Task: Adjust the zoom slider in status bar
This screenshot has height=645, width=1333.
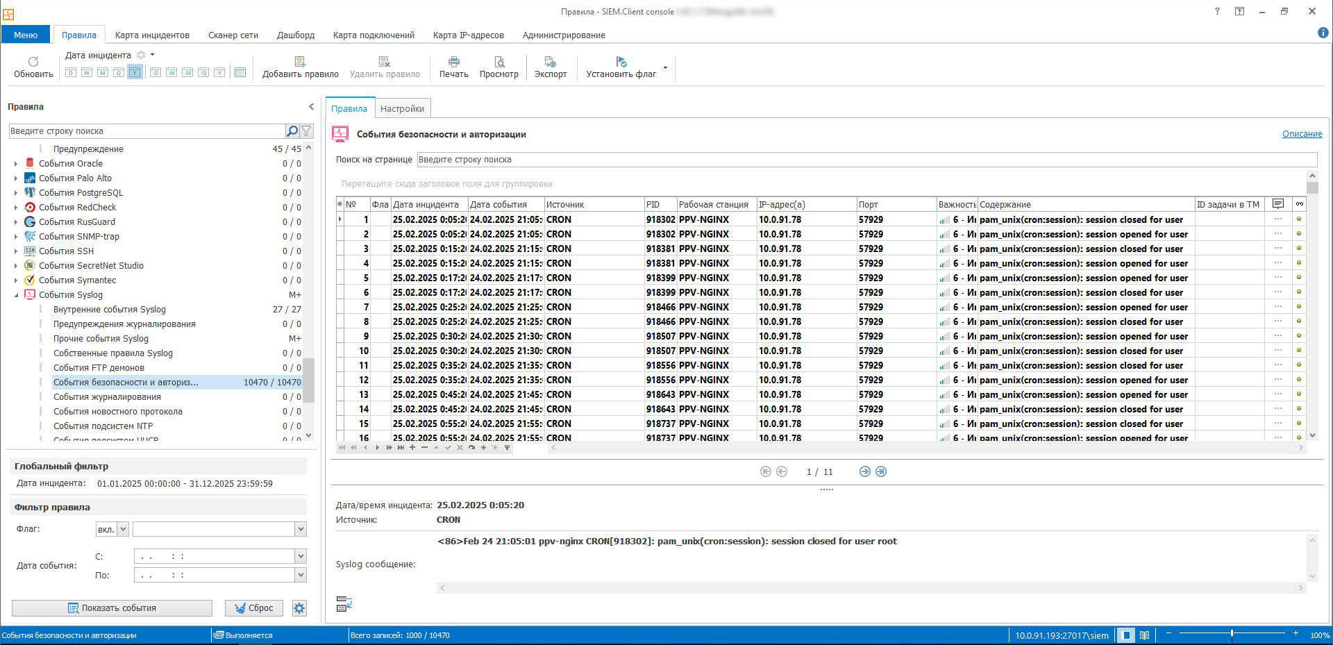Action: point(1232,633)
